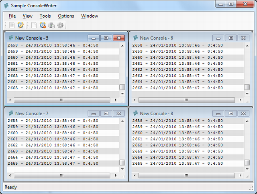
Task: Minimize the New Console - 6 window
Action: 218,38
